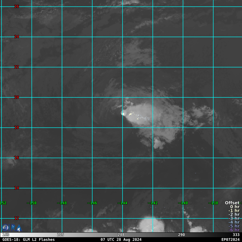The width and height of the screenshot is (242, 242).
Task: Click the longitude -142 axis label
Action: click(x=152, y=203)
